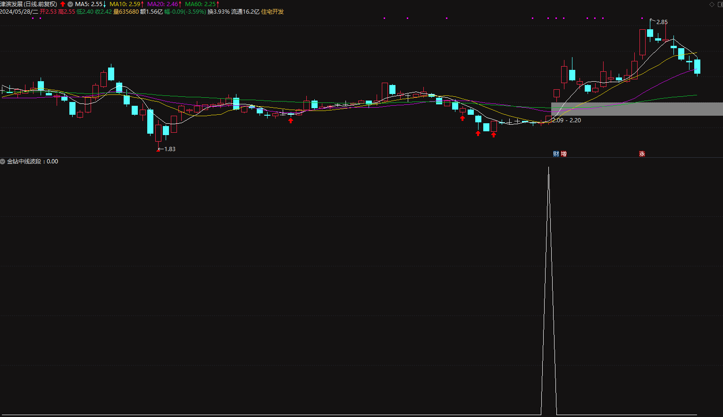Open the 财 event marker
This screenshot has height=417, width=723.
[556, 154]
